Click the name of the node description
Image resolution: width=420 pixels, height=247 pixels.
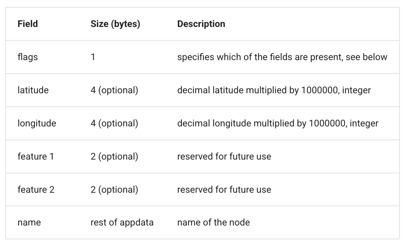click(x=214, y=222)
